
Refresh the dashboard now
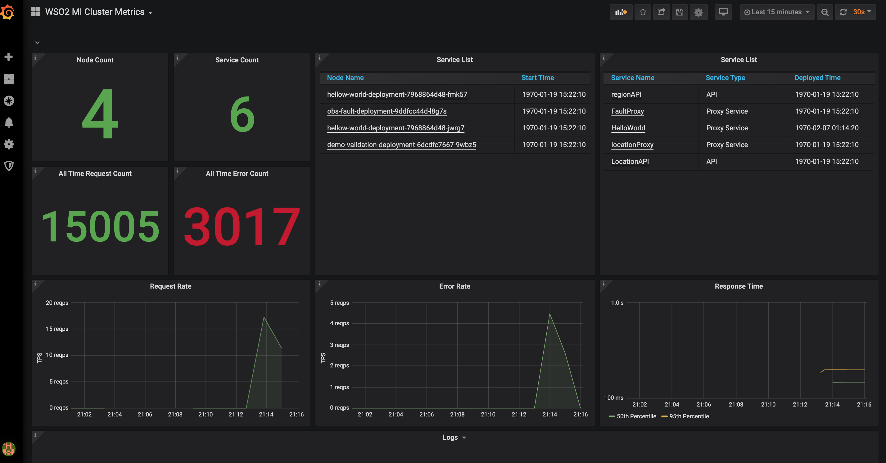coord(843,12)
